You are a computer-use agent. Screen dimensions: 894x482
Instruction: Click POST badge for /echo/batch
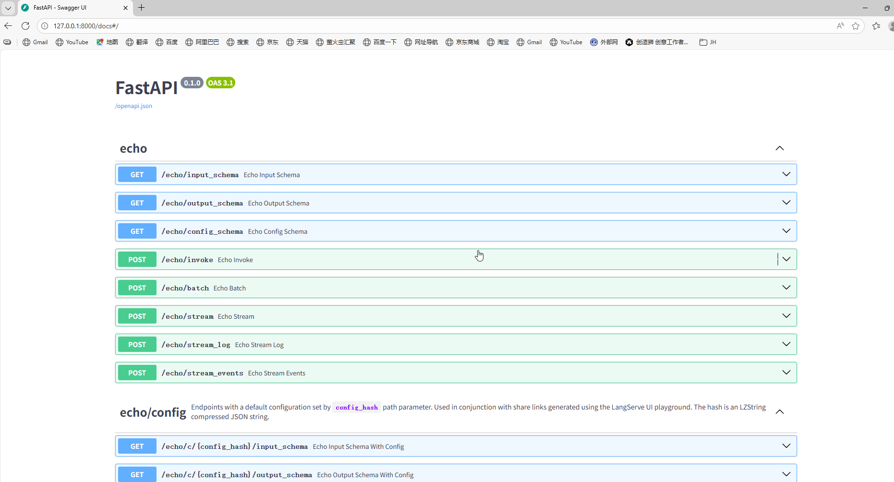pos(137,288)
